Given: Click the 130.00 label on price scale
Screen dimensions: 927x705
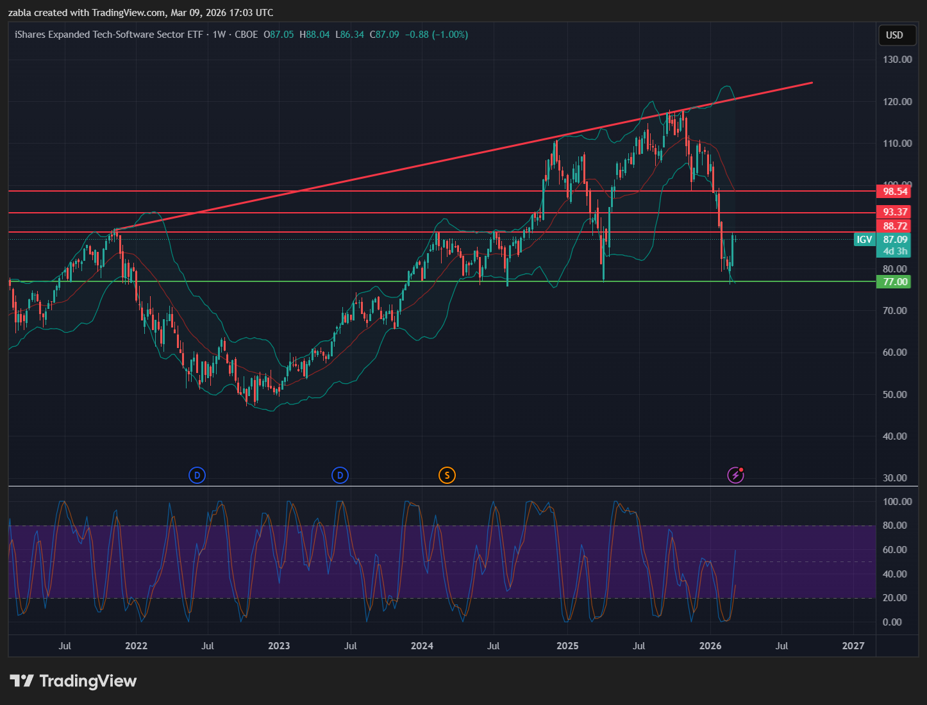Looking at the screenshot, I should (897, 60).
